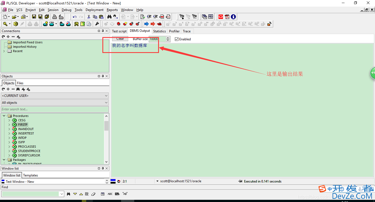Select the SYSREFCURSOR procedure
Viewport: 375px width, 202px height.
[29, 155]
